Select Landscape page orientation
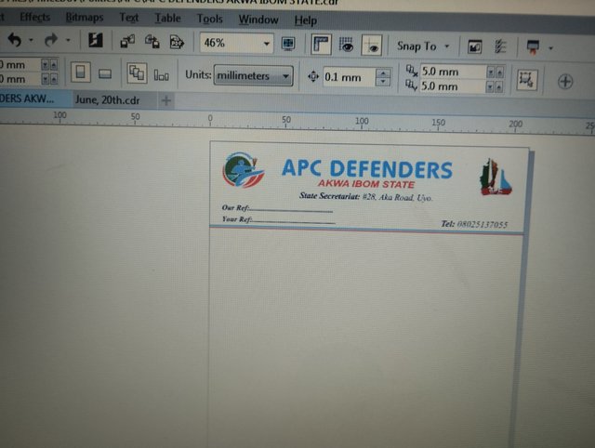The height and width of the screenshot is (448, 595). pos(105,73)
